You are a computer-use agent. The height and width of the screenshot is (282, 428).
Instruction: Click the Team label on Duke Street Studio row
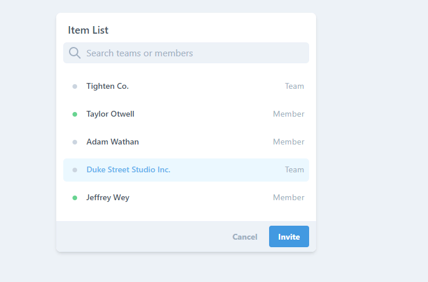pos(295,170)
